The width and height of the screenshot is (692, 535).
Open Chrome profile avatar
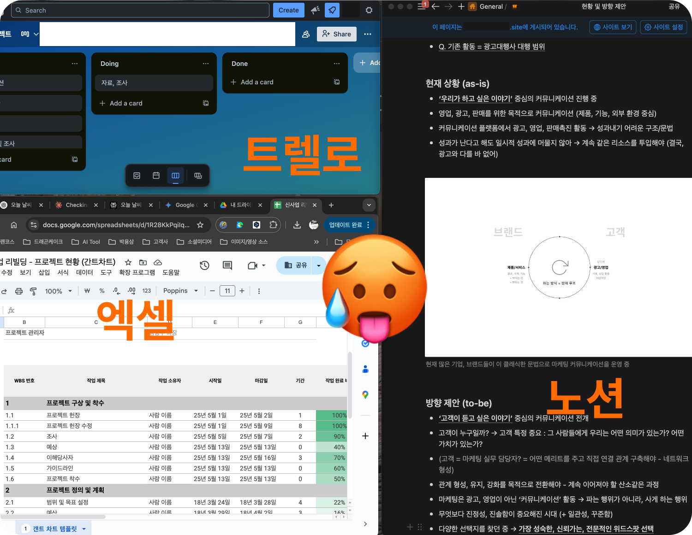[x=314, y=225]
